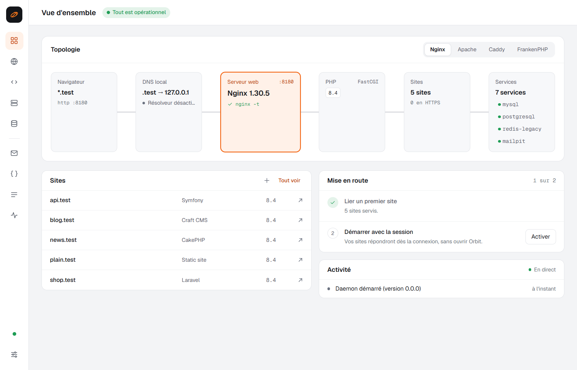Screen dimensions: 577x370
Task: Select the DNS local topology card
Action: (169, 112)
